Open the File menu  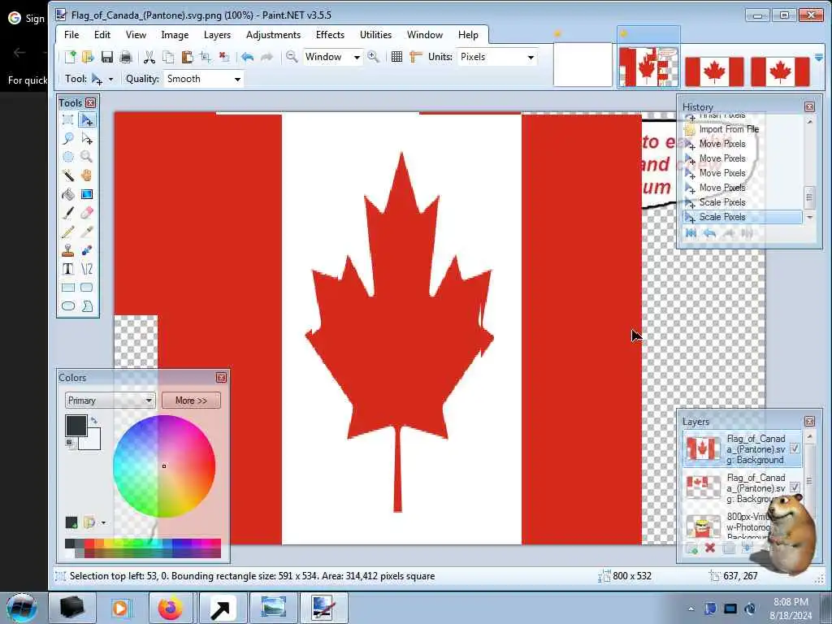71,34
